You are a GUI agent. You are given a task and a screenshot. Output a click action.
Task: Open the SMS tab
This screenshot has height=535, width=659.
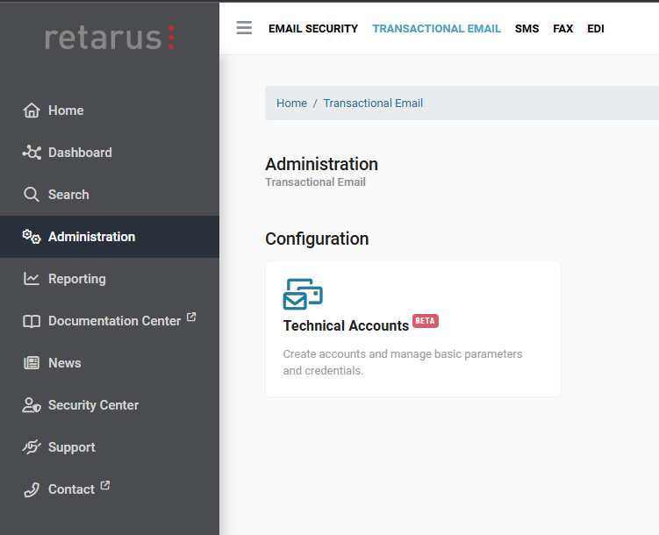[x=526, y=29]
